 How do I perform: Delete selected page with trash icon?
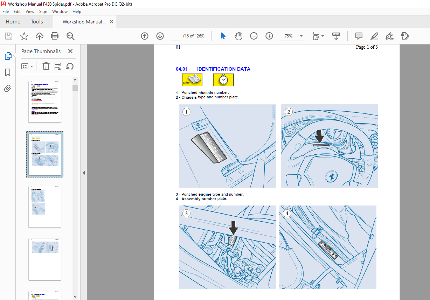(46, 66)
